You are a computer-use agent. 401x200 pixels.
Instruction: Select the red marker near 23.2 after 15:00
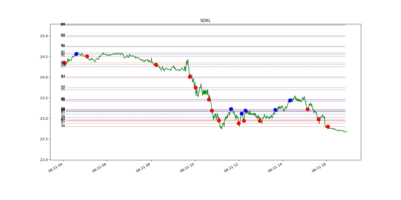308,109
